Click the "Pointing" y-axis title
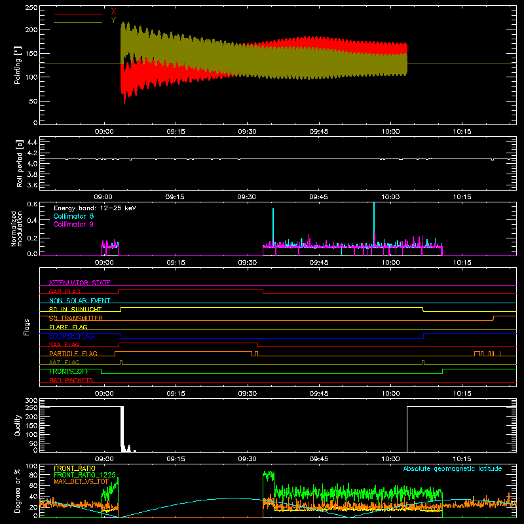Screen dimensions: 524x524 (x=18, y=65)
